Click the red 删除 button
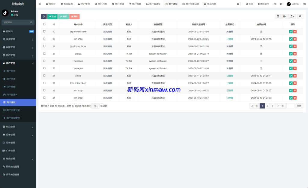The height and width of the screenshot is (188, 308). click(x=75, y=16)
